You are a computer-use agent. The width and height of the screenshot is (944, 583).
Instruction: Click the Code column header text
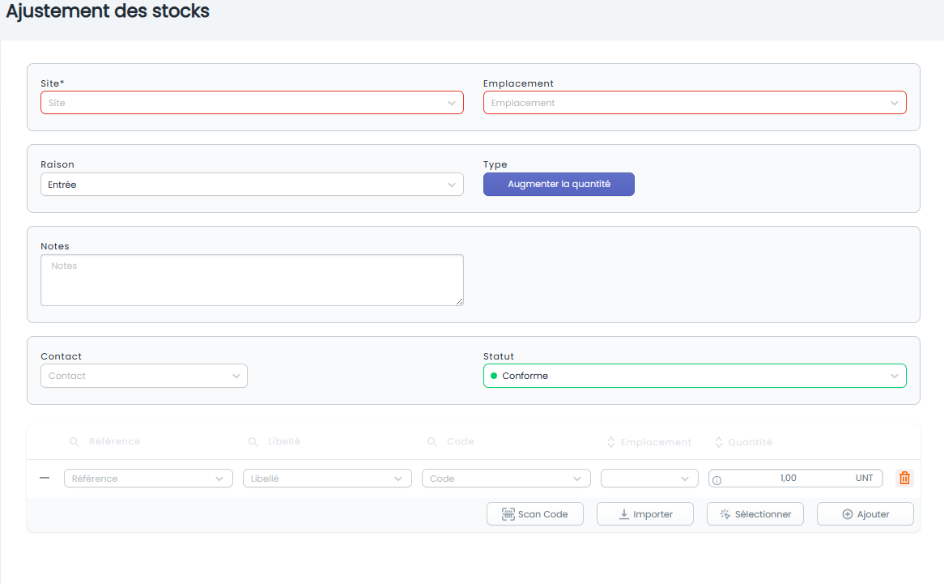point(460,441)
